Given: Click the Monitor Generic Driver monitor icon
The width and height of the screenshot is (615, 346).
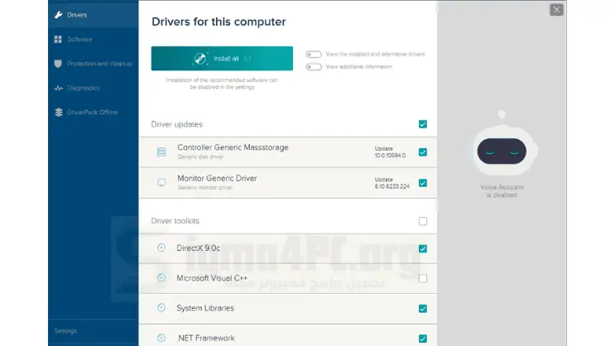Looking at the screenshot, I should point(161,182).
